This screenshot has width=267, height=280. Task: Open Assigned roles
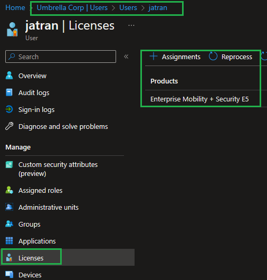click(x=40, y=190)
